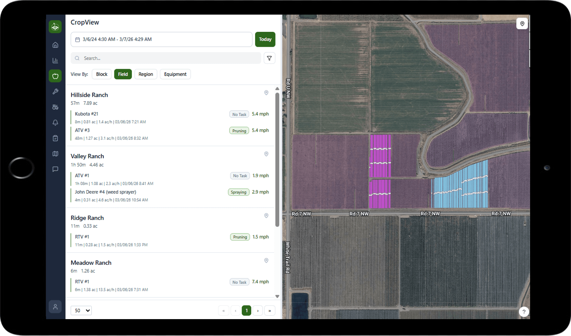Open the Home icon in sidebar
Image resolution: width=571 pixels, height=336 pixels.
tap(55, 45)
